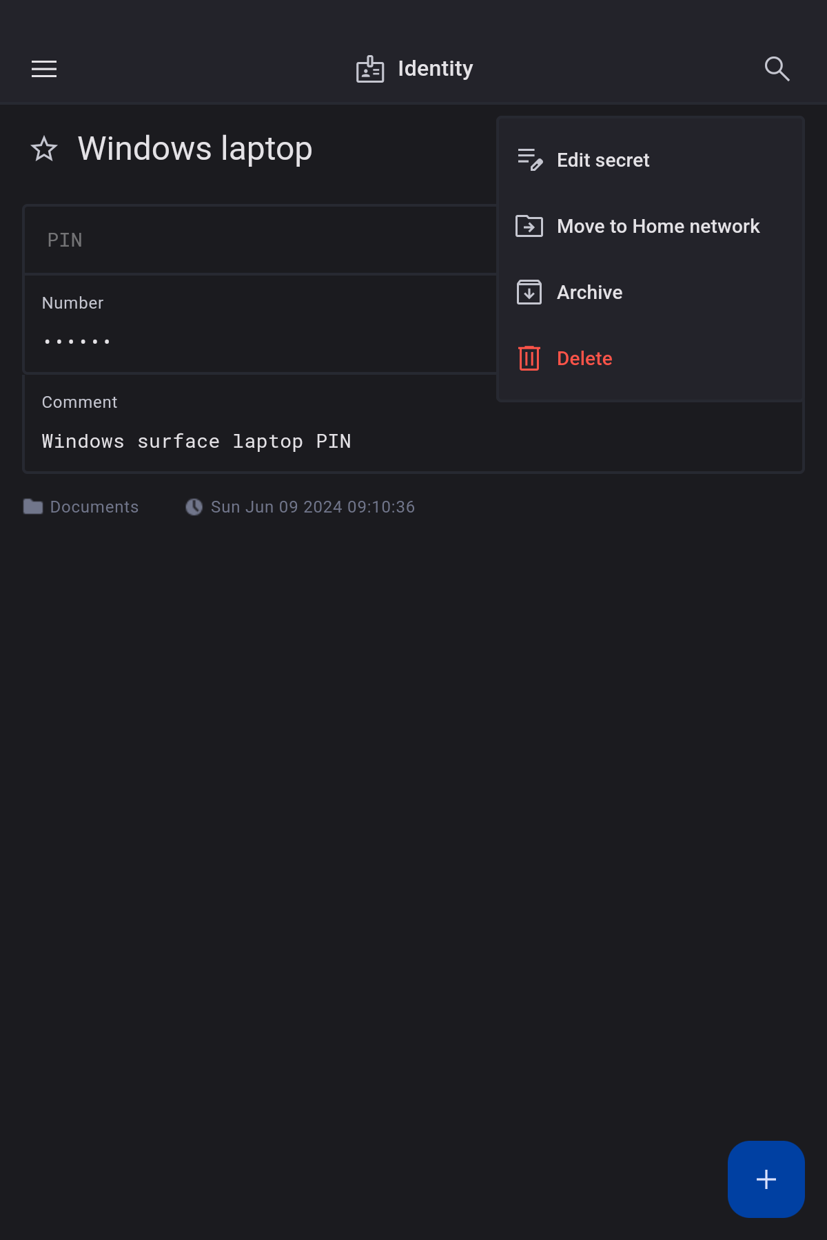Click the Identity title in header
The width and height of the screenshot is (827, 1240).
click(436, 69)
